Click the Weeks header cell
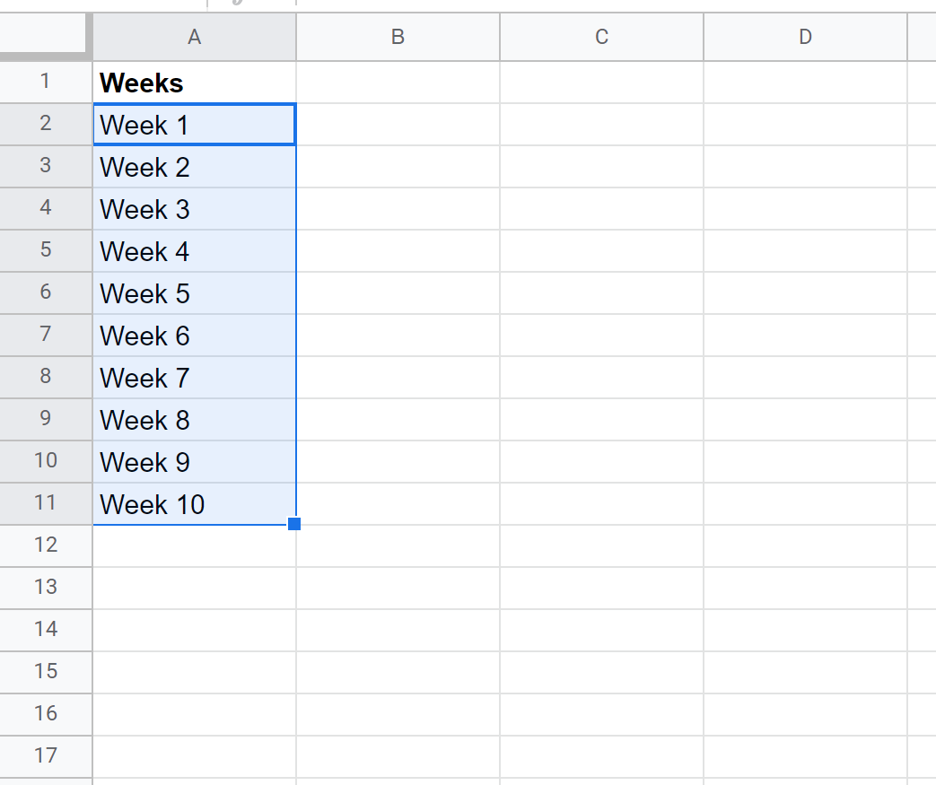The image size is (936, 785). click(x=195, y=83)
